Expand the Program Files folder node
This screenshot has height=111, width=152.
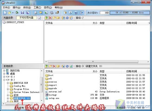click(x=8, y=89)
